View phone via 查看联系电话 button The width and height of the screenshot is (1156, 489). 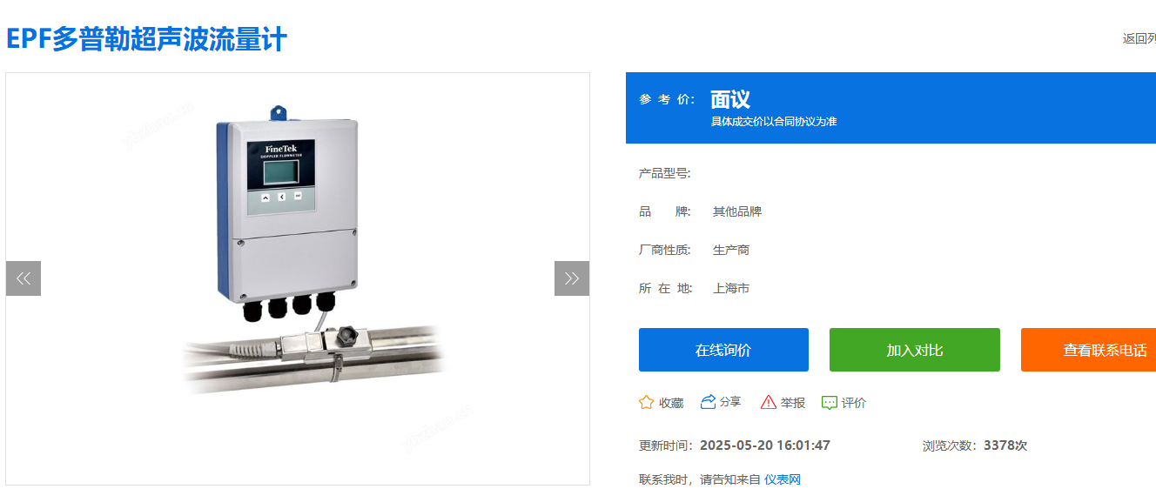(x=1088, y=350)
